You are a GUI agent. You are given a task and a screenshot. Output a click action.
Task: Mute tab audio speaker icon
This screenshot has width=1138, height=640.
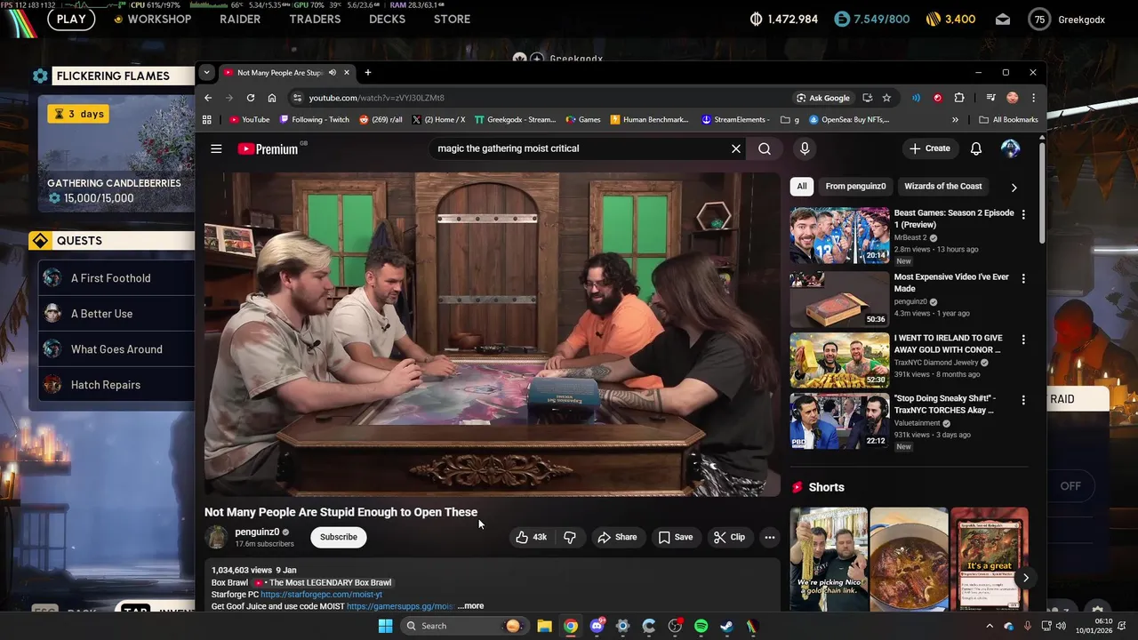click(x=333, y=73)
